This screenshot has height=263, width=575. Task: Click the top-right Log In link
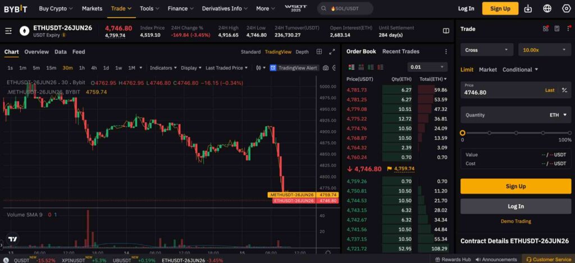click(466, 8)
